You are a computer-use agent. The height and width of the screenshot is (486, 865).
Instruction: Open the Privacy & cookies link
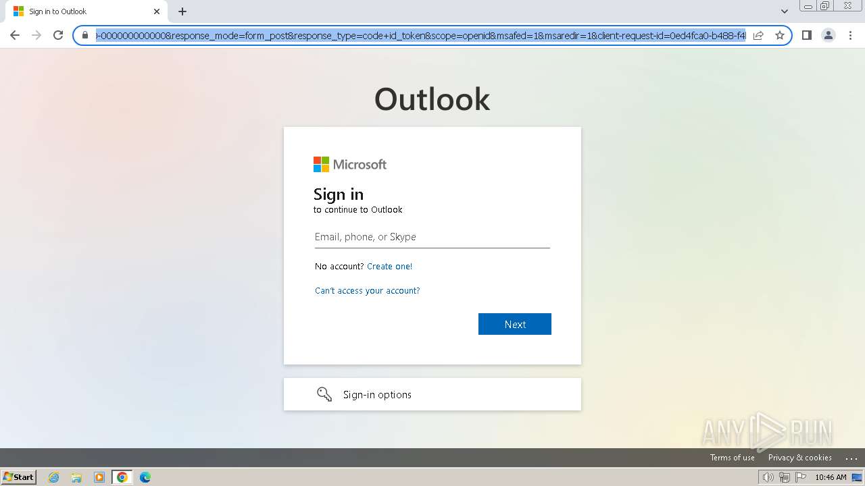tap(799, 458)
